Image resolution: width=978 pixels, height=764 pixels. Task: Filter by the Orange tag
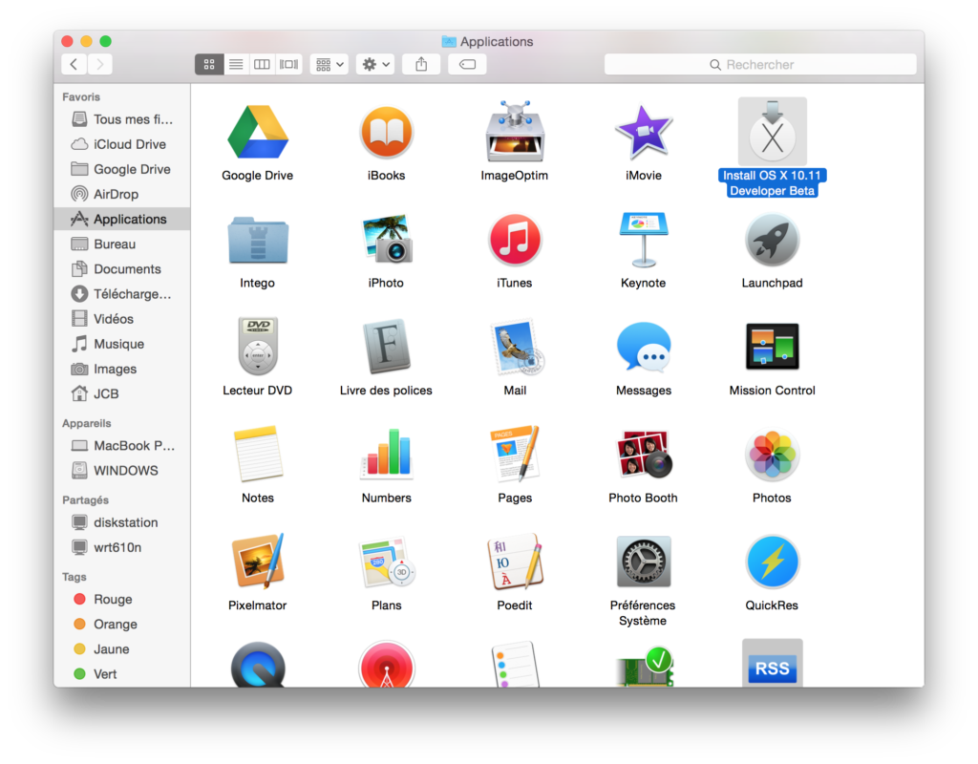click(x=122, y=624)
